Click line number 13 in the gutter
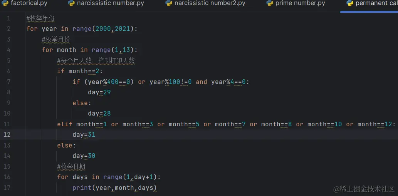This screenshot has width=398, height=196. (7, 145)
